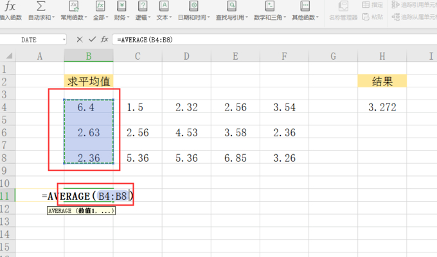Screen dimensions: 437x257
Task: Open Logical (逻辑) functions icon
Action: [143, 6]
